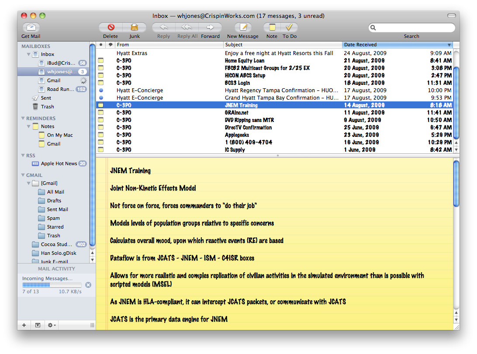Collapse the Notes group

point(28,126)
